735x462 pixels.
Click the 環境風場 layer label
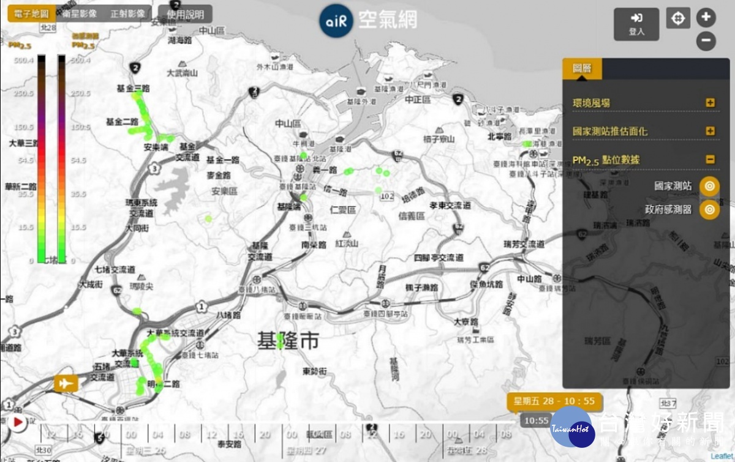591,103
